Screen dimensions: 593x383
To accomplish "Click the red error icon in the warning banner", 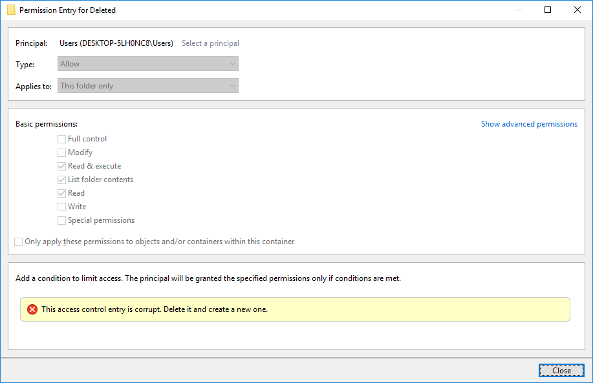I will tap(32, 309).
